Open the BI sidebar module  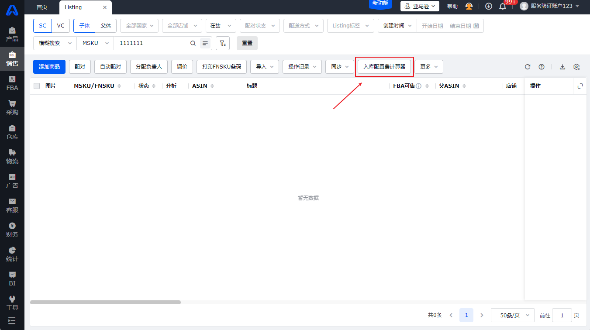pyautogui.click(x=12, y=279)
